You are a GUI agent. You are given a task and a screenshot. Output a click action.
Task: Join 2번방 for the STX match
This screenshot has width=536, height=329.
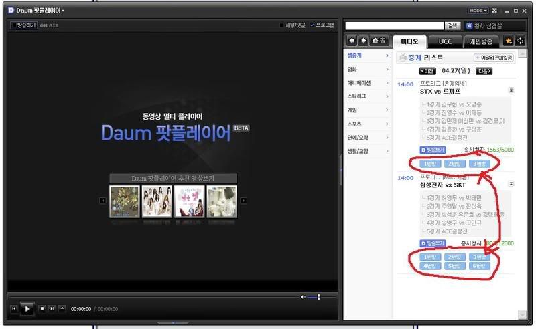[455, 164]
